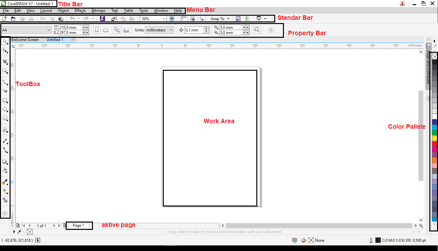Select the Rectangle tool
Image resolution: width=438 pixels, height=251 pixels.
click(x=5, y=100)
